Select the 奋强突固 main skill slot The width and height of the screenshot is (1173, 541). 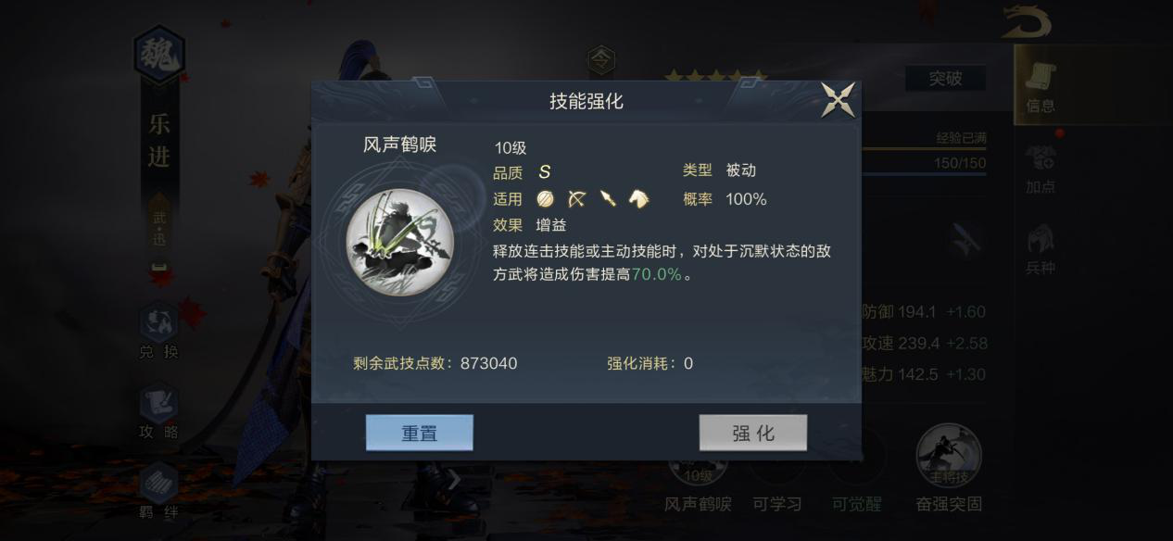tap(948, 467)
